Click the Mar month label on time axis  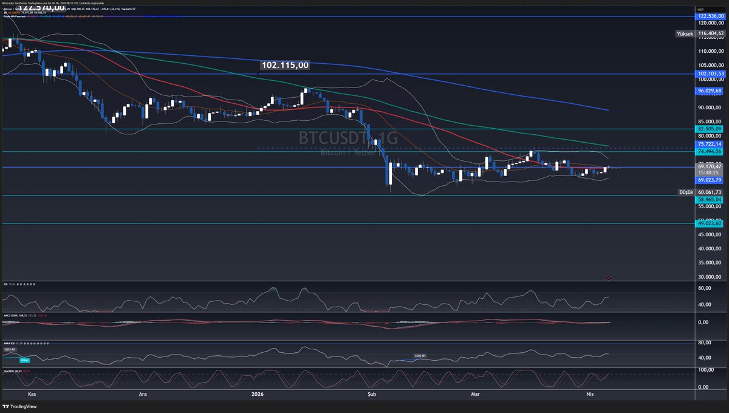476,394
